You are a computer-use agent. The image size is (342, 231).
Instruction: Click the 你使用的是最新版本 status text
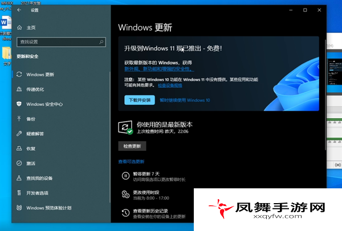tap(165, 124)
